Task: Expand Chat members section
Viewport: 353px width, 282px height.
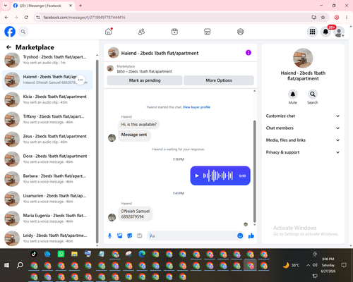Action: point(303,128)
